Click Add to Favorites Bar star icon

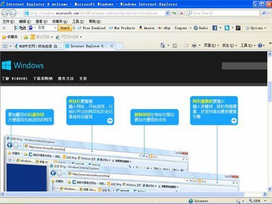[26, 37]
